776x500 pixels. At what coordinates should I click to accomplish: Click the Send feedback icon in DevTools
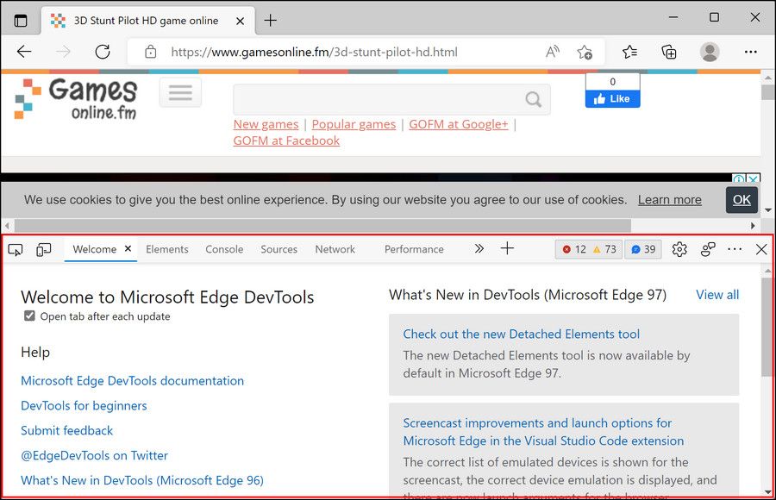click(x=708, y=249)
